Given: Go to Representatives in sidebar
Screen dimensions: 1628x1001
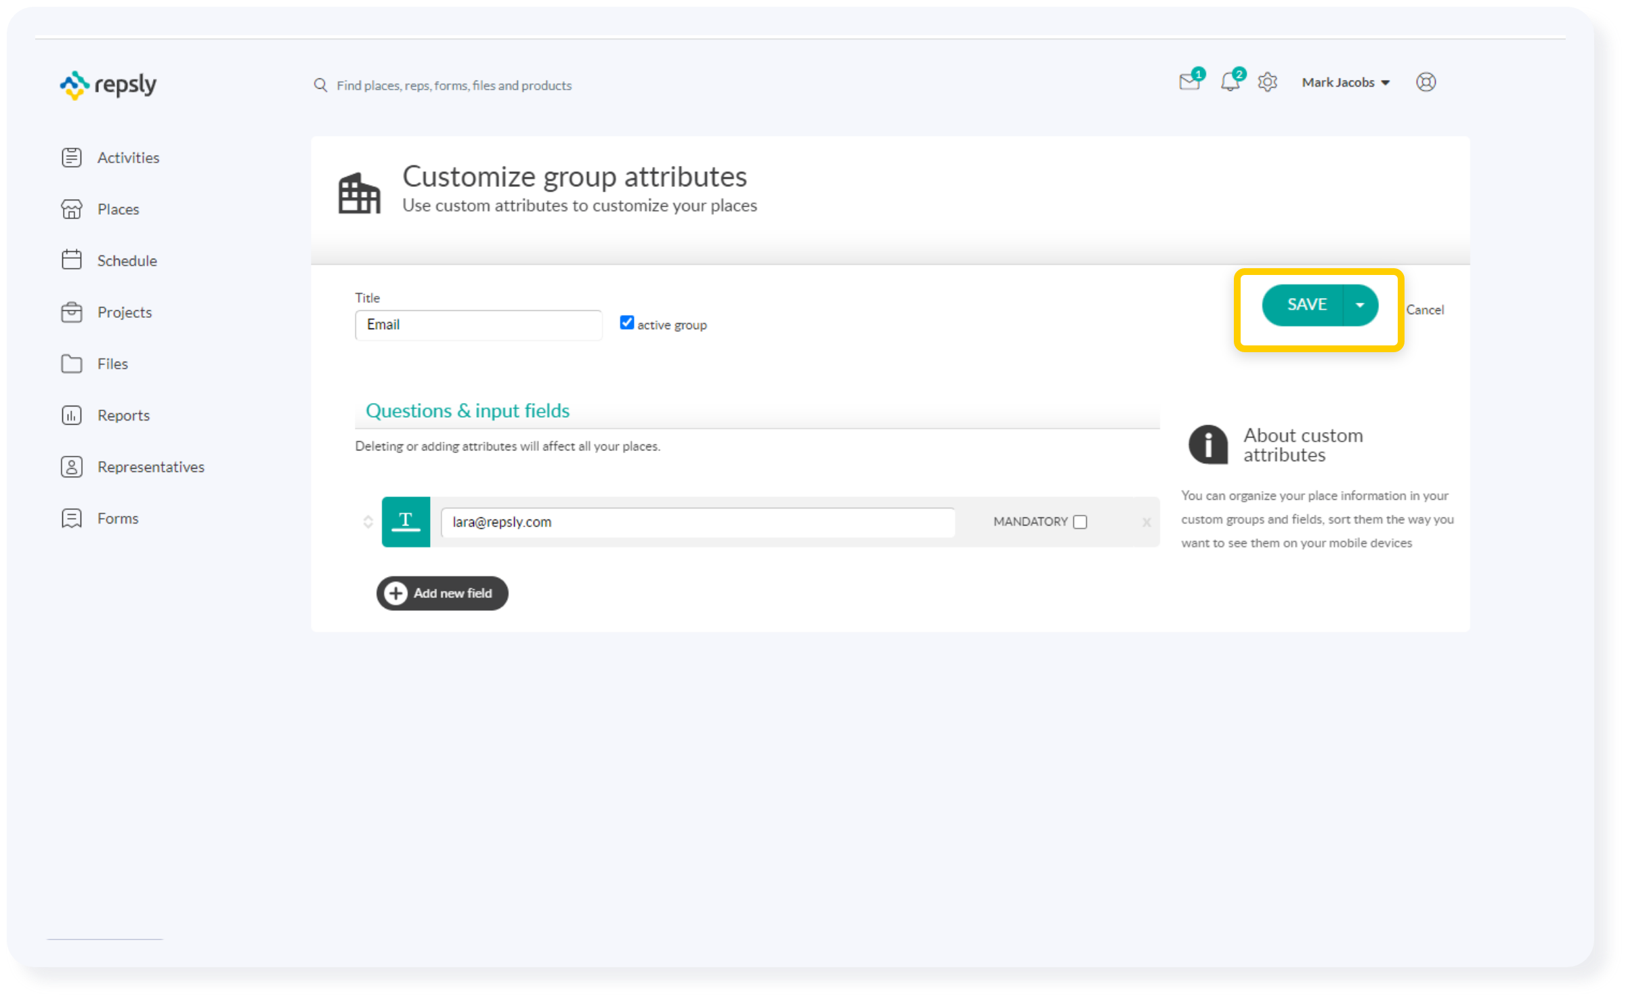Looking at the screenshot, I should [x=151, y=467].
